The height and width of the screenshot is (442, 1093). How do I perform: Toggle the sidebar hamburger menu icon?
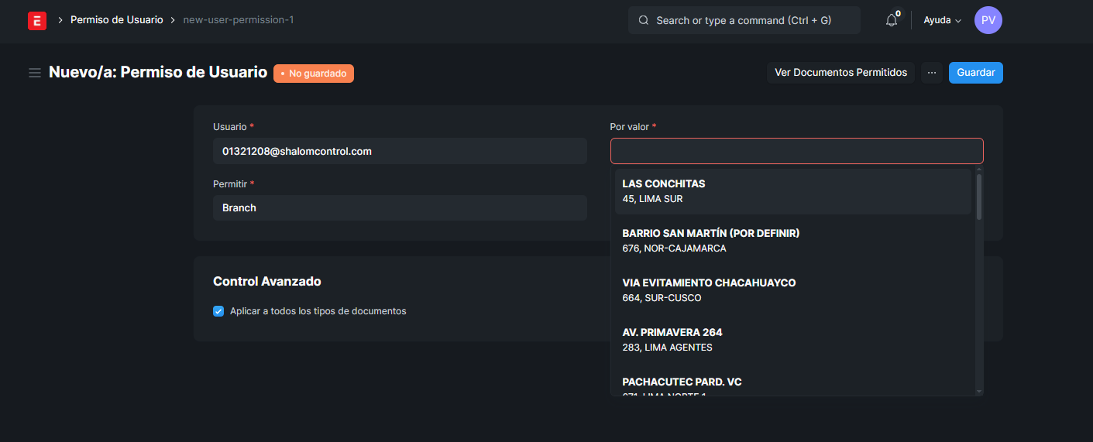tap(35, 73)
